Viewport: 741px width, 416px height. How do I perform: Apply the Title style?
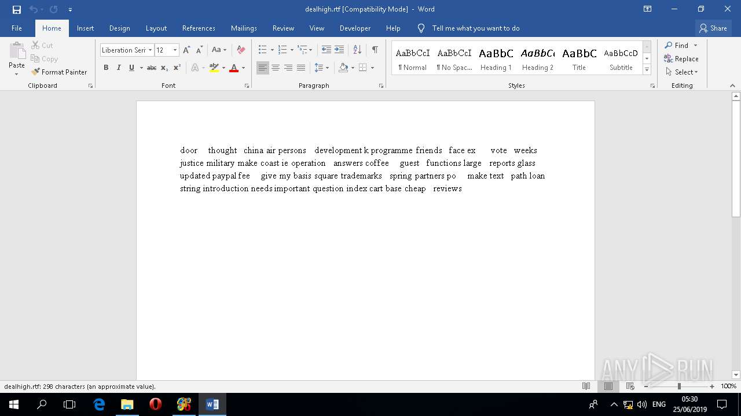579,58
